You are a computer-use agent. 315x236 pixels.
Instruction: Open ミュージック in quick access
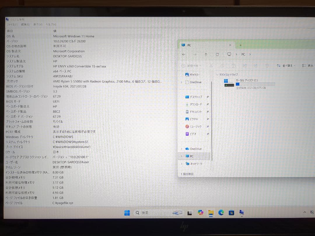193,127
